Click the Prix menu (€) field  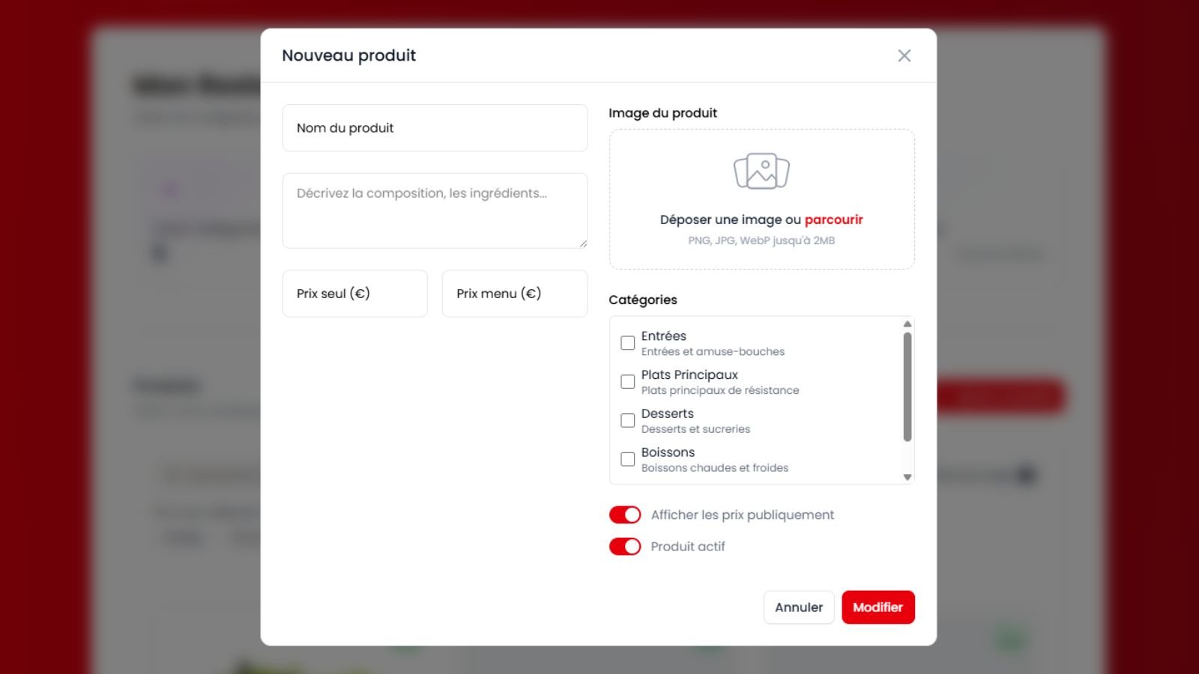(x=514, y=294)
